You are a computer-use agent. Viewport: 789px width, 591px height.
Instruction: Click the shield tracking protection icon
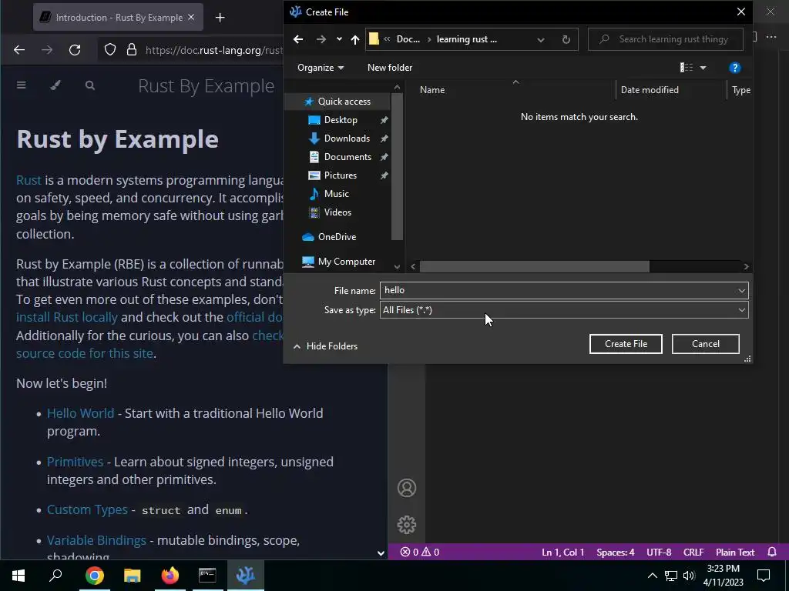(109, 50)
